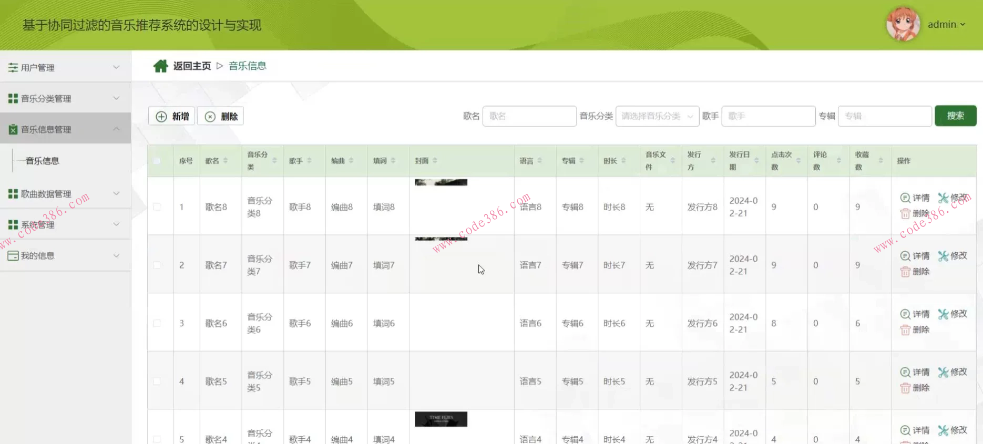
Task: Click the 新增 button
Action: [172, 116]
